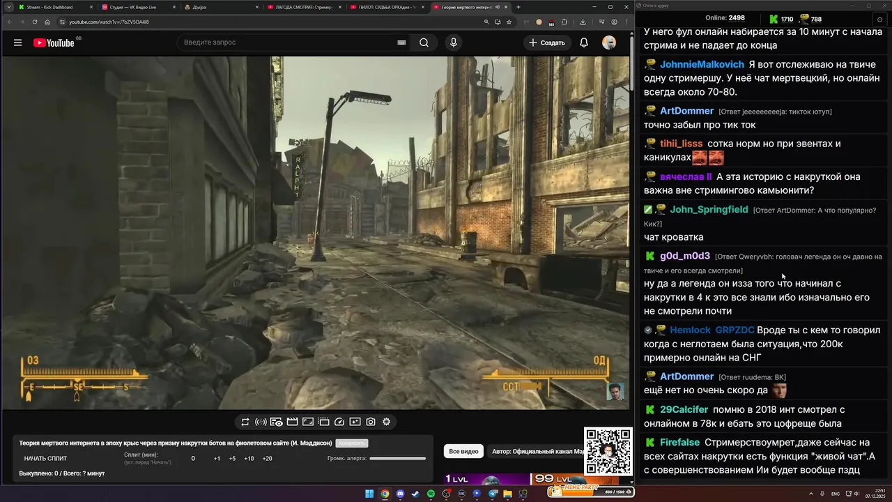
Task: Click the clapperboard icon in player toolbar
Action: [x=292, y=422]
